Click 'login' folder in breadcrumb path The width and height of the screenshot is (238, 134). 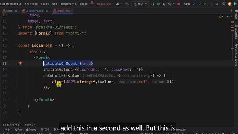[x=84, y=4]
